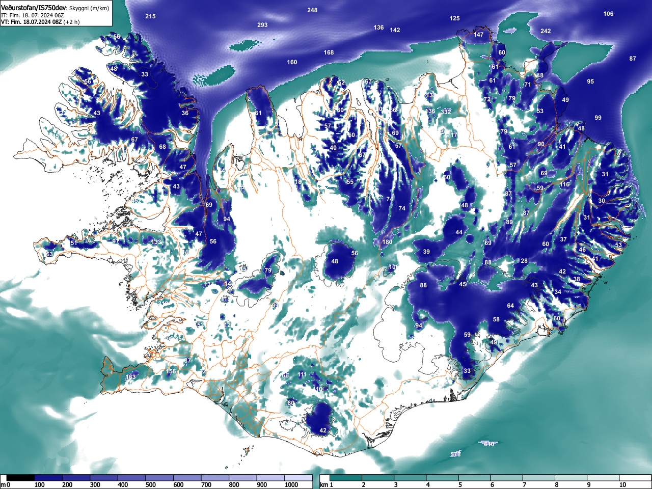Click visibility value 293 over the sea
Viewport: 652px width, 489px height.
click(x=262, y=25)
